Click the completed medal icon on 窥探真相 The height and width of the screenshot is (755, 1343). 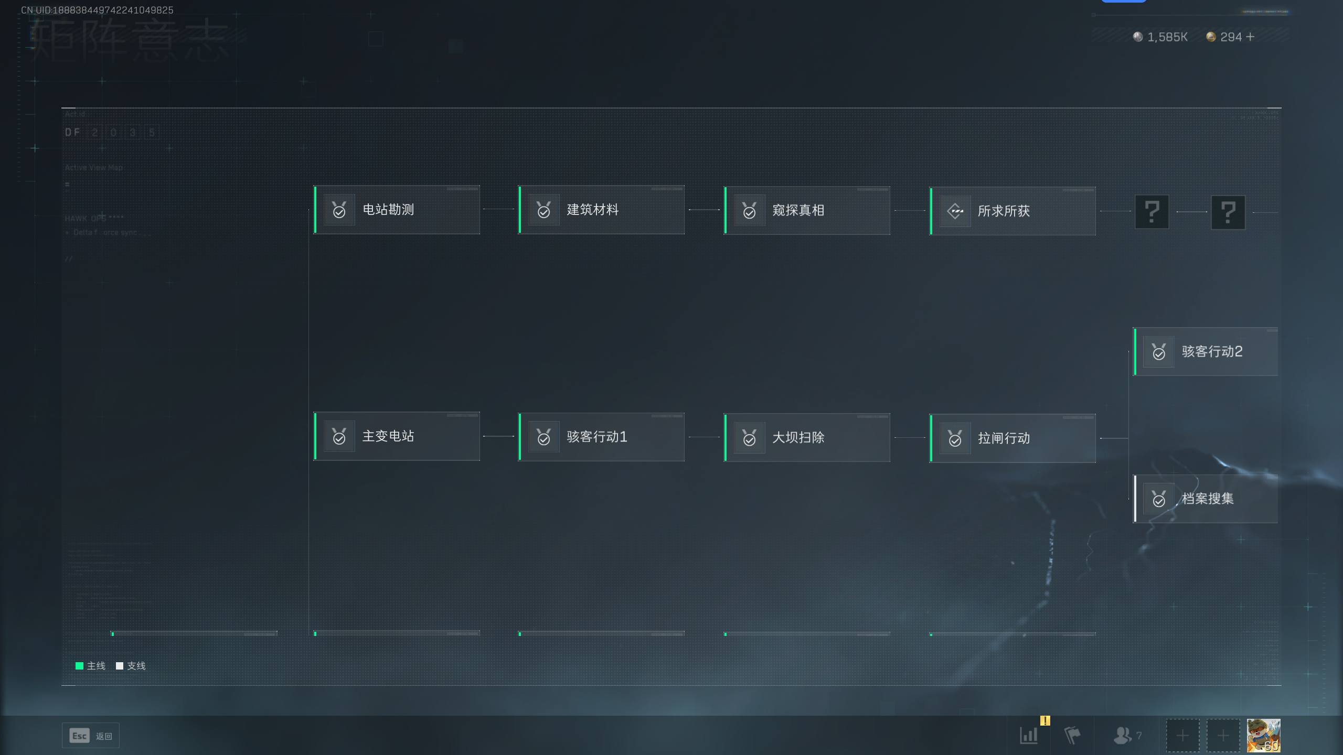pos(749,211)
